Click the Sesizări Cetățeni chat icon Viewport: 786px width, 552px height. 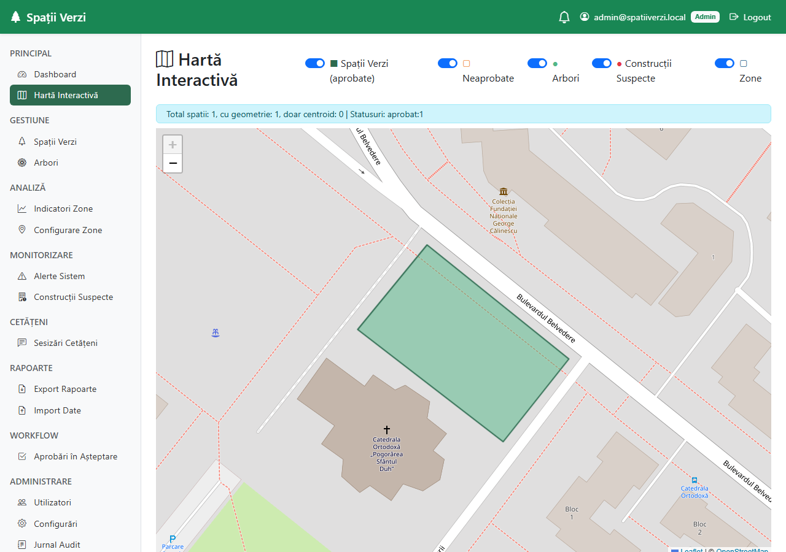coord(22,343)
